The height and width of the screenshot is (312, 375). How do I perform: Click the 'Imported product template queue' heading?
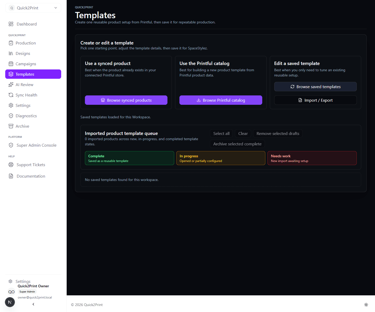point(121,133)
